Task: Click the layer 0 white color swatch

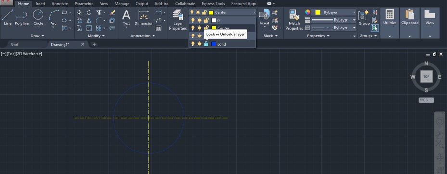Action: click(214, 20)
